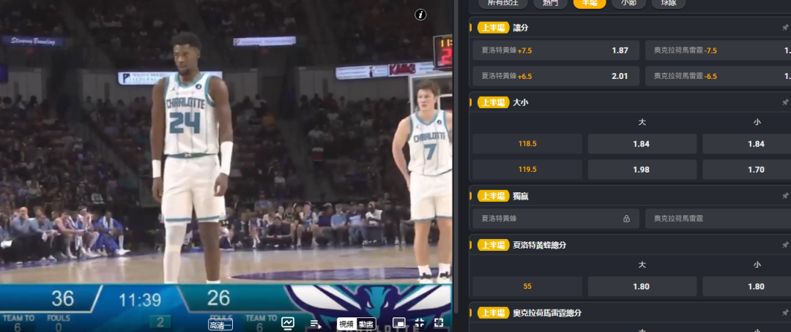Screen dimensions: 791x332
Task: Open the video playlist icon
Action: pyautogui.click(x=314, y=323)
